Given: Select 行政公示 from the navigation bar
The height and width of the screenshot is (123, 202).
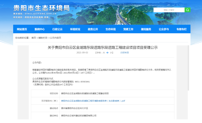Looking at the screenshot, I should pos(57,29).
